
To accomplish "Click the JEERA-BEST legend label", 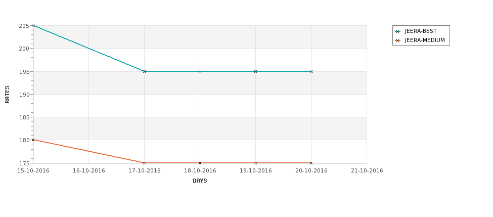I will pyautogui.click(x=421, y=31).
